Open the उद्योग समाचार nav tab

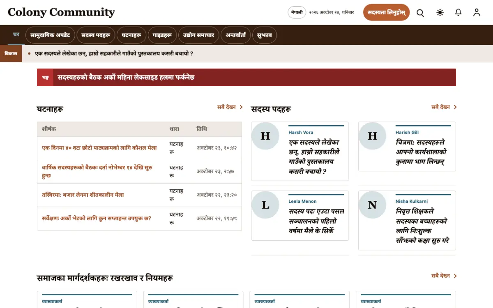pyautogui.click(x=199, y=35)
